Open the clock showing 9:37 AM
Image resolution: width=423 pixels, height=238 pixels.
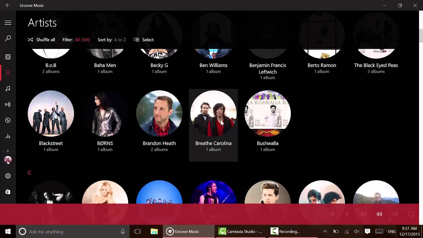pos(409,231)
